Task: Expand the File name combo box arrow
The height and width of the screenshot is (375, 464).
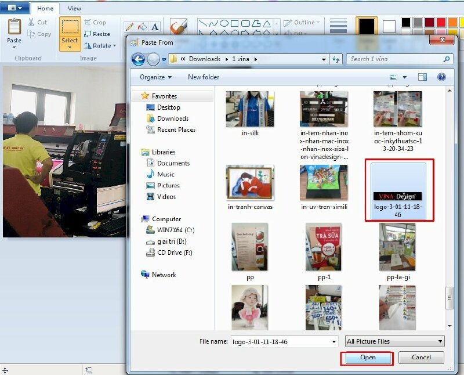Action: [333, 342]
